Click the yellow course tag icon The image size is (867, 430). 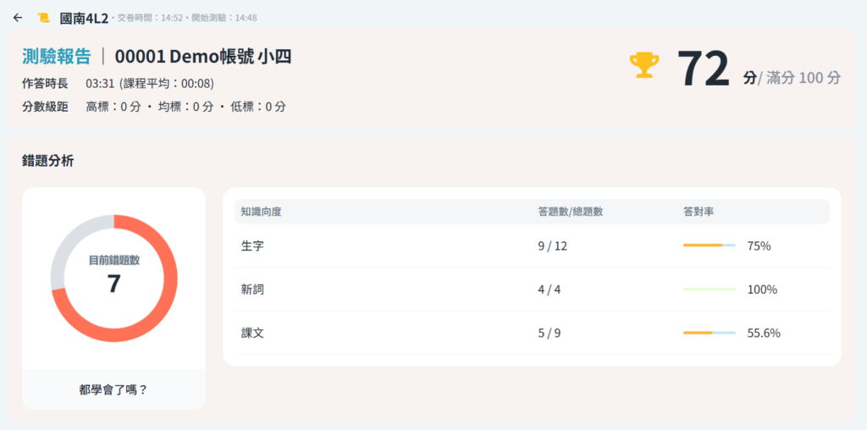[x=44, y=17]
